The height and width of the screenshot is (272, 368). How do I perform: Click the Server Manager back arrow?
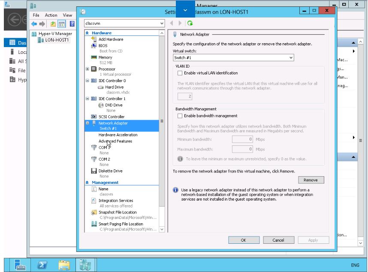[14, 20]
